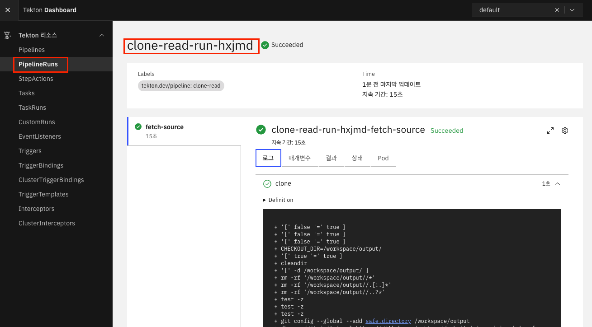Click the 1분 전 마지막 업데이트 text
This screenshot has height=327, width=592.
(392, 84)
